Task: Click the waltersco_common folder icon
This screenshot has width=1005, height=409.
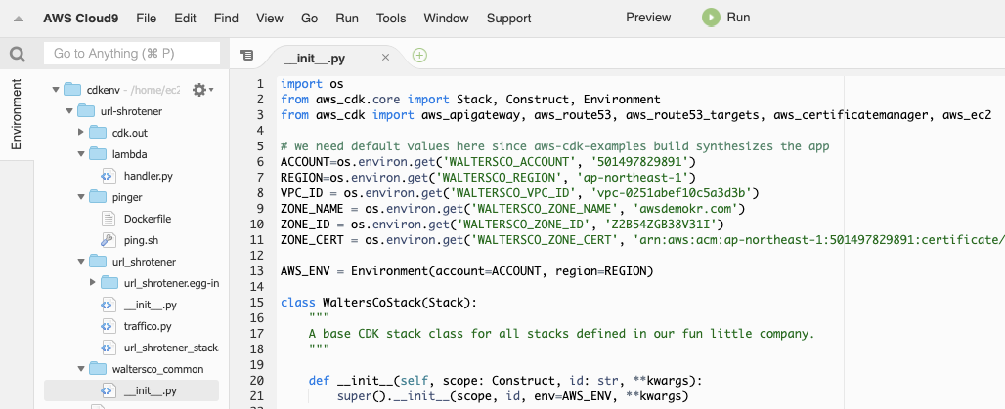Action: click(x=98, y=369)
